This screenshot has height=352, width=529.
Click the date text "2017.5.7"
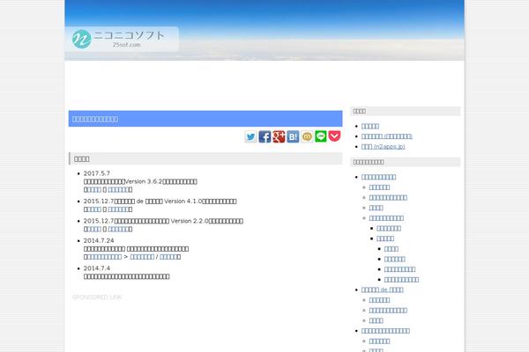[x=97, y=173]
